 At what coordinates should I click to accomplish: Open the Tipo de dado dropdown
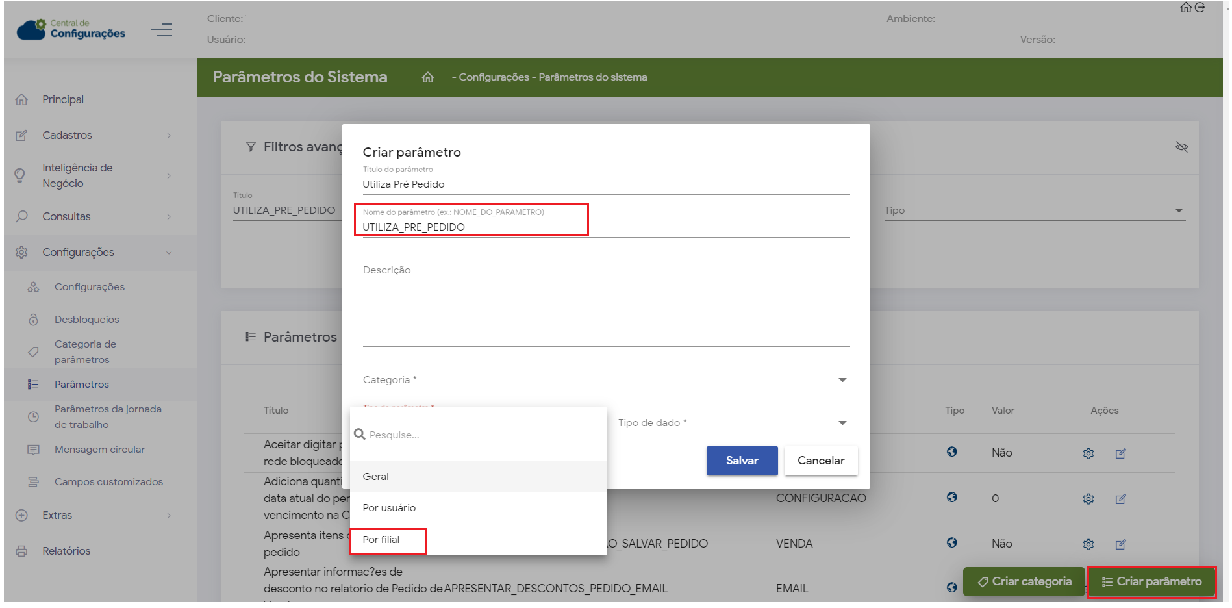point(733,423)
